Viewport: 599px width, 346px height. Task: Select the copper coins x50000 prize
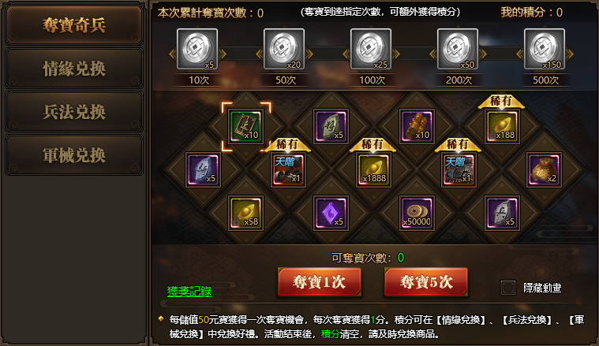[x=417, y=213]
